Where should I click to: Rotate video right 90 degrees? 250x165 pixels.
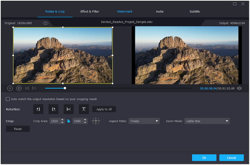point(53,109)
